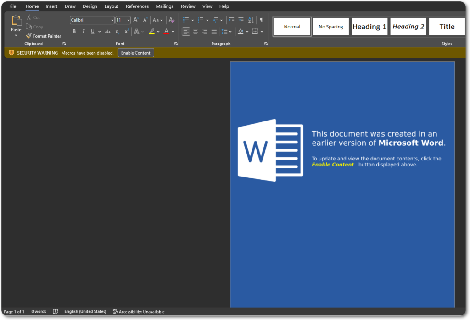Apply subscript formatting
This screenshot has width=470, height=320.
[x=117, y=32]
